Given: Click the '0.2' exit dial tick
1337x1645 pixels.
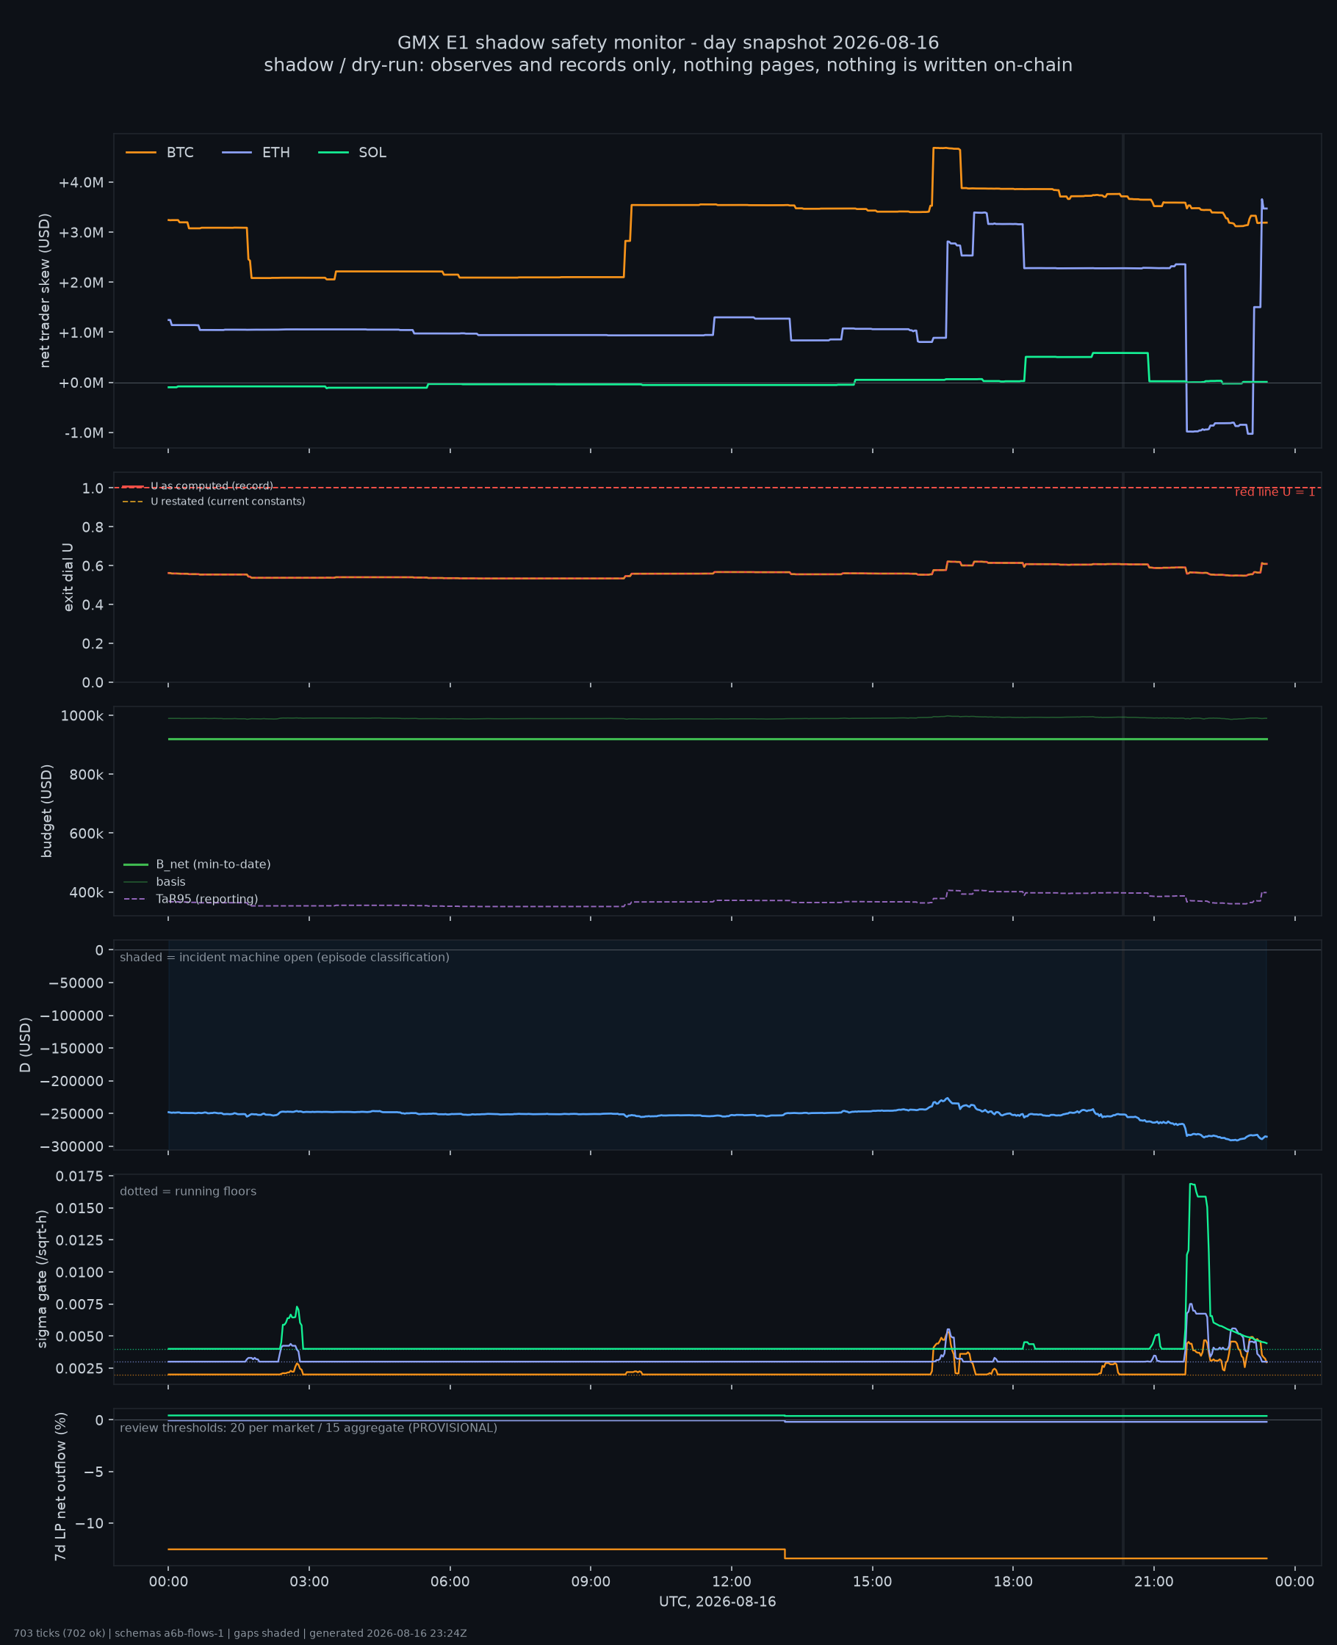Looking at the screenshot, I should click(93, 643).
